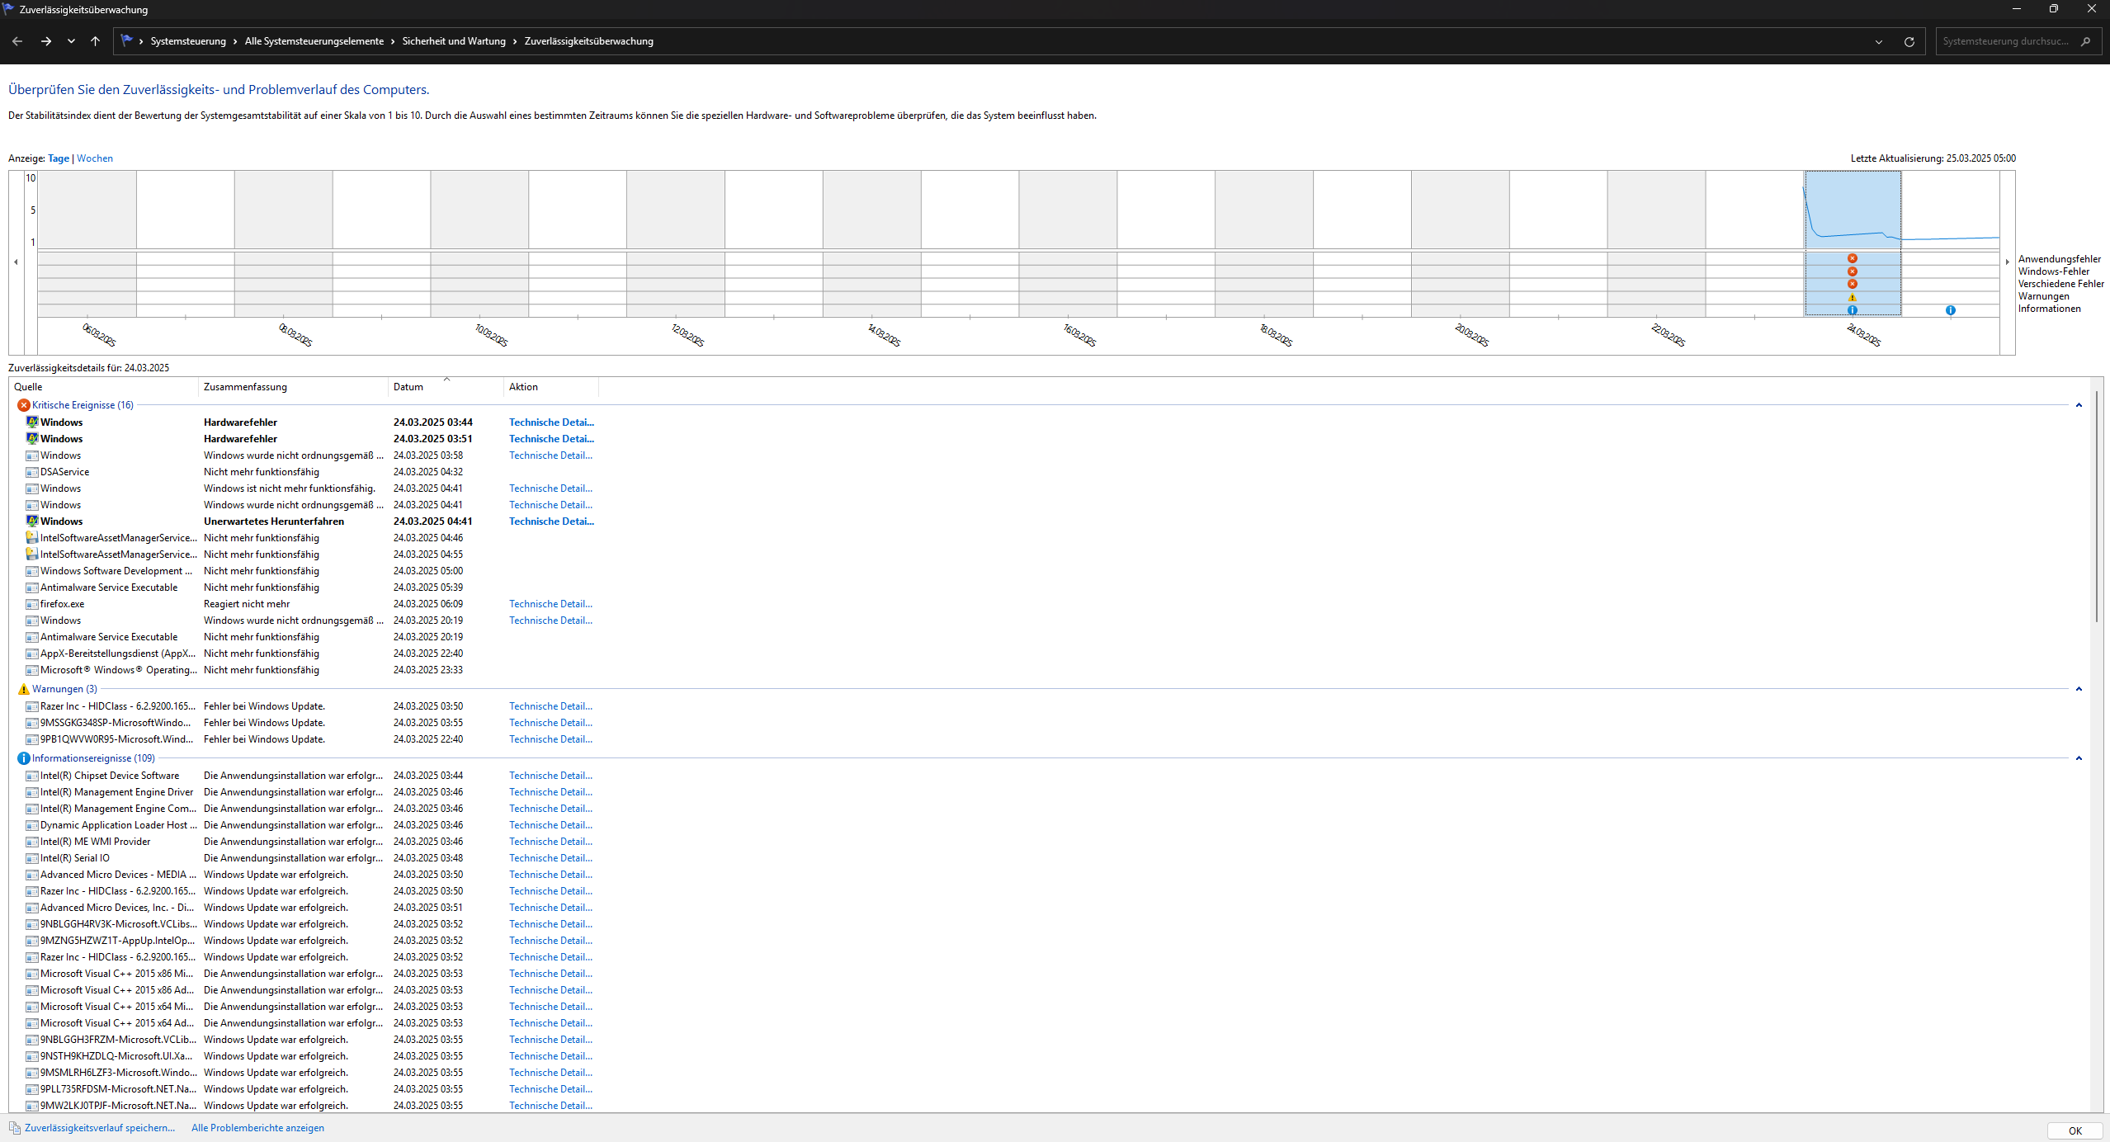This screenshot has height=1142, width=2110.
Task: Collapse the Warnungen group
Action: click(2079, 689)
